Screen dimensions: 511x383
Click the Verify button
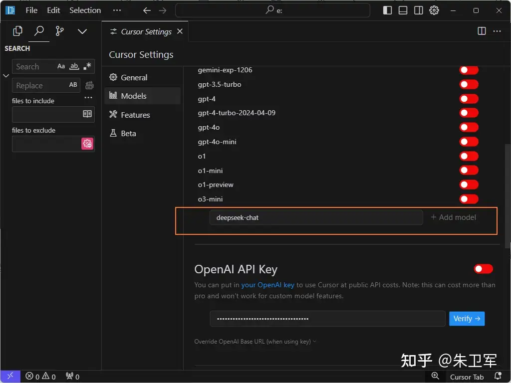(467, 319)
